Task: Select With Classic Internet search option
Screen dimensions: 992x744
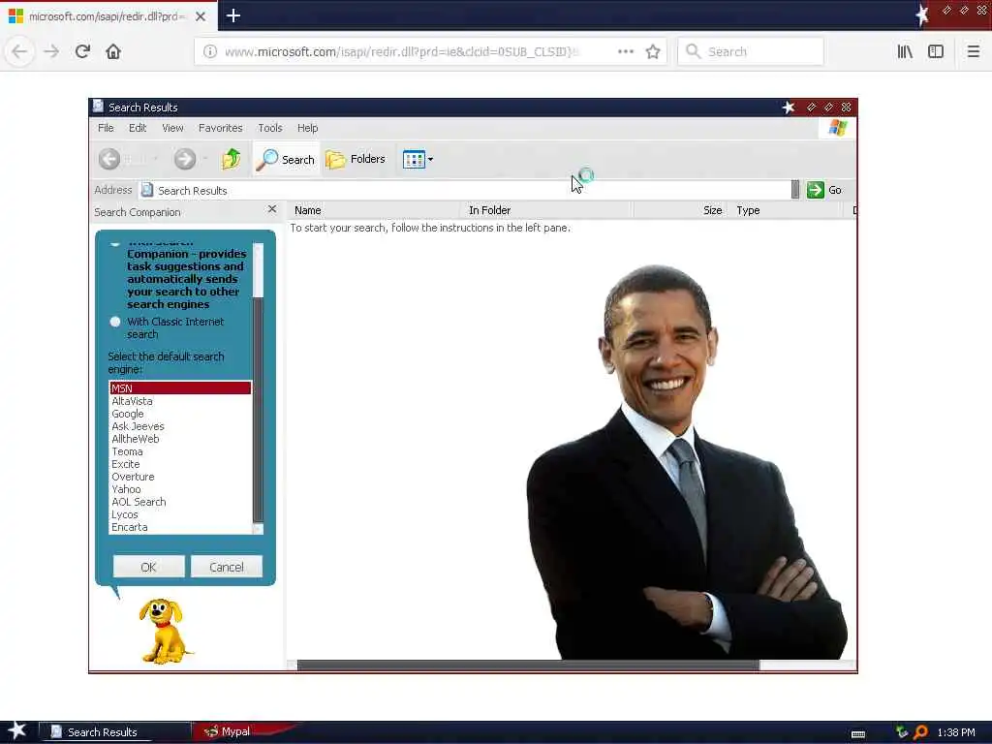Action: point(115,322)
